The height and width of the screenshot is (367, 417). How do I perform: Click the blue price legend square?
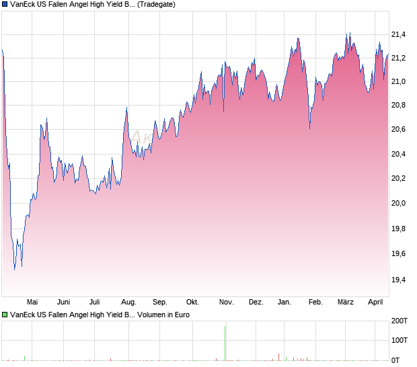click(x=5, y=4)
